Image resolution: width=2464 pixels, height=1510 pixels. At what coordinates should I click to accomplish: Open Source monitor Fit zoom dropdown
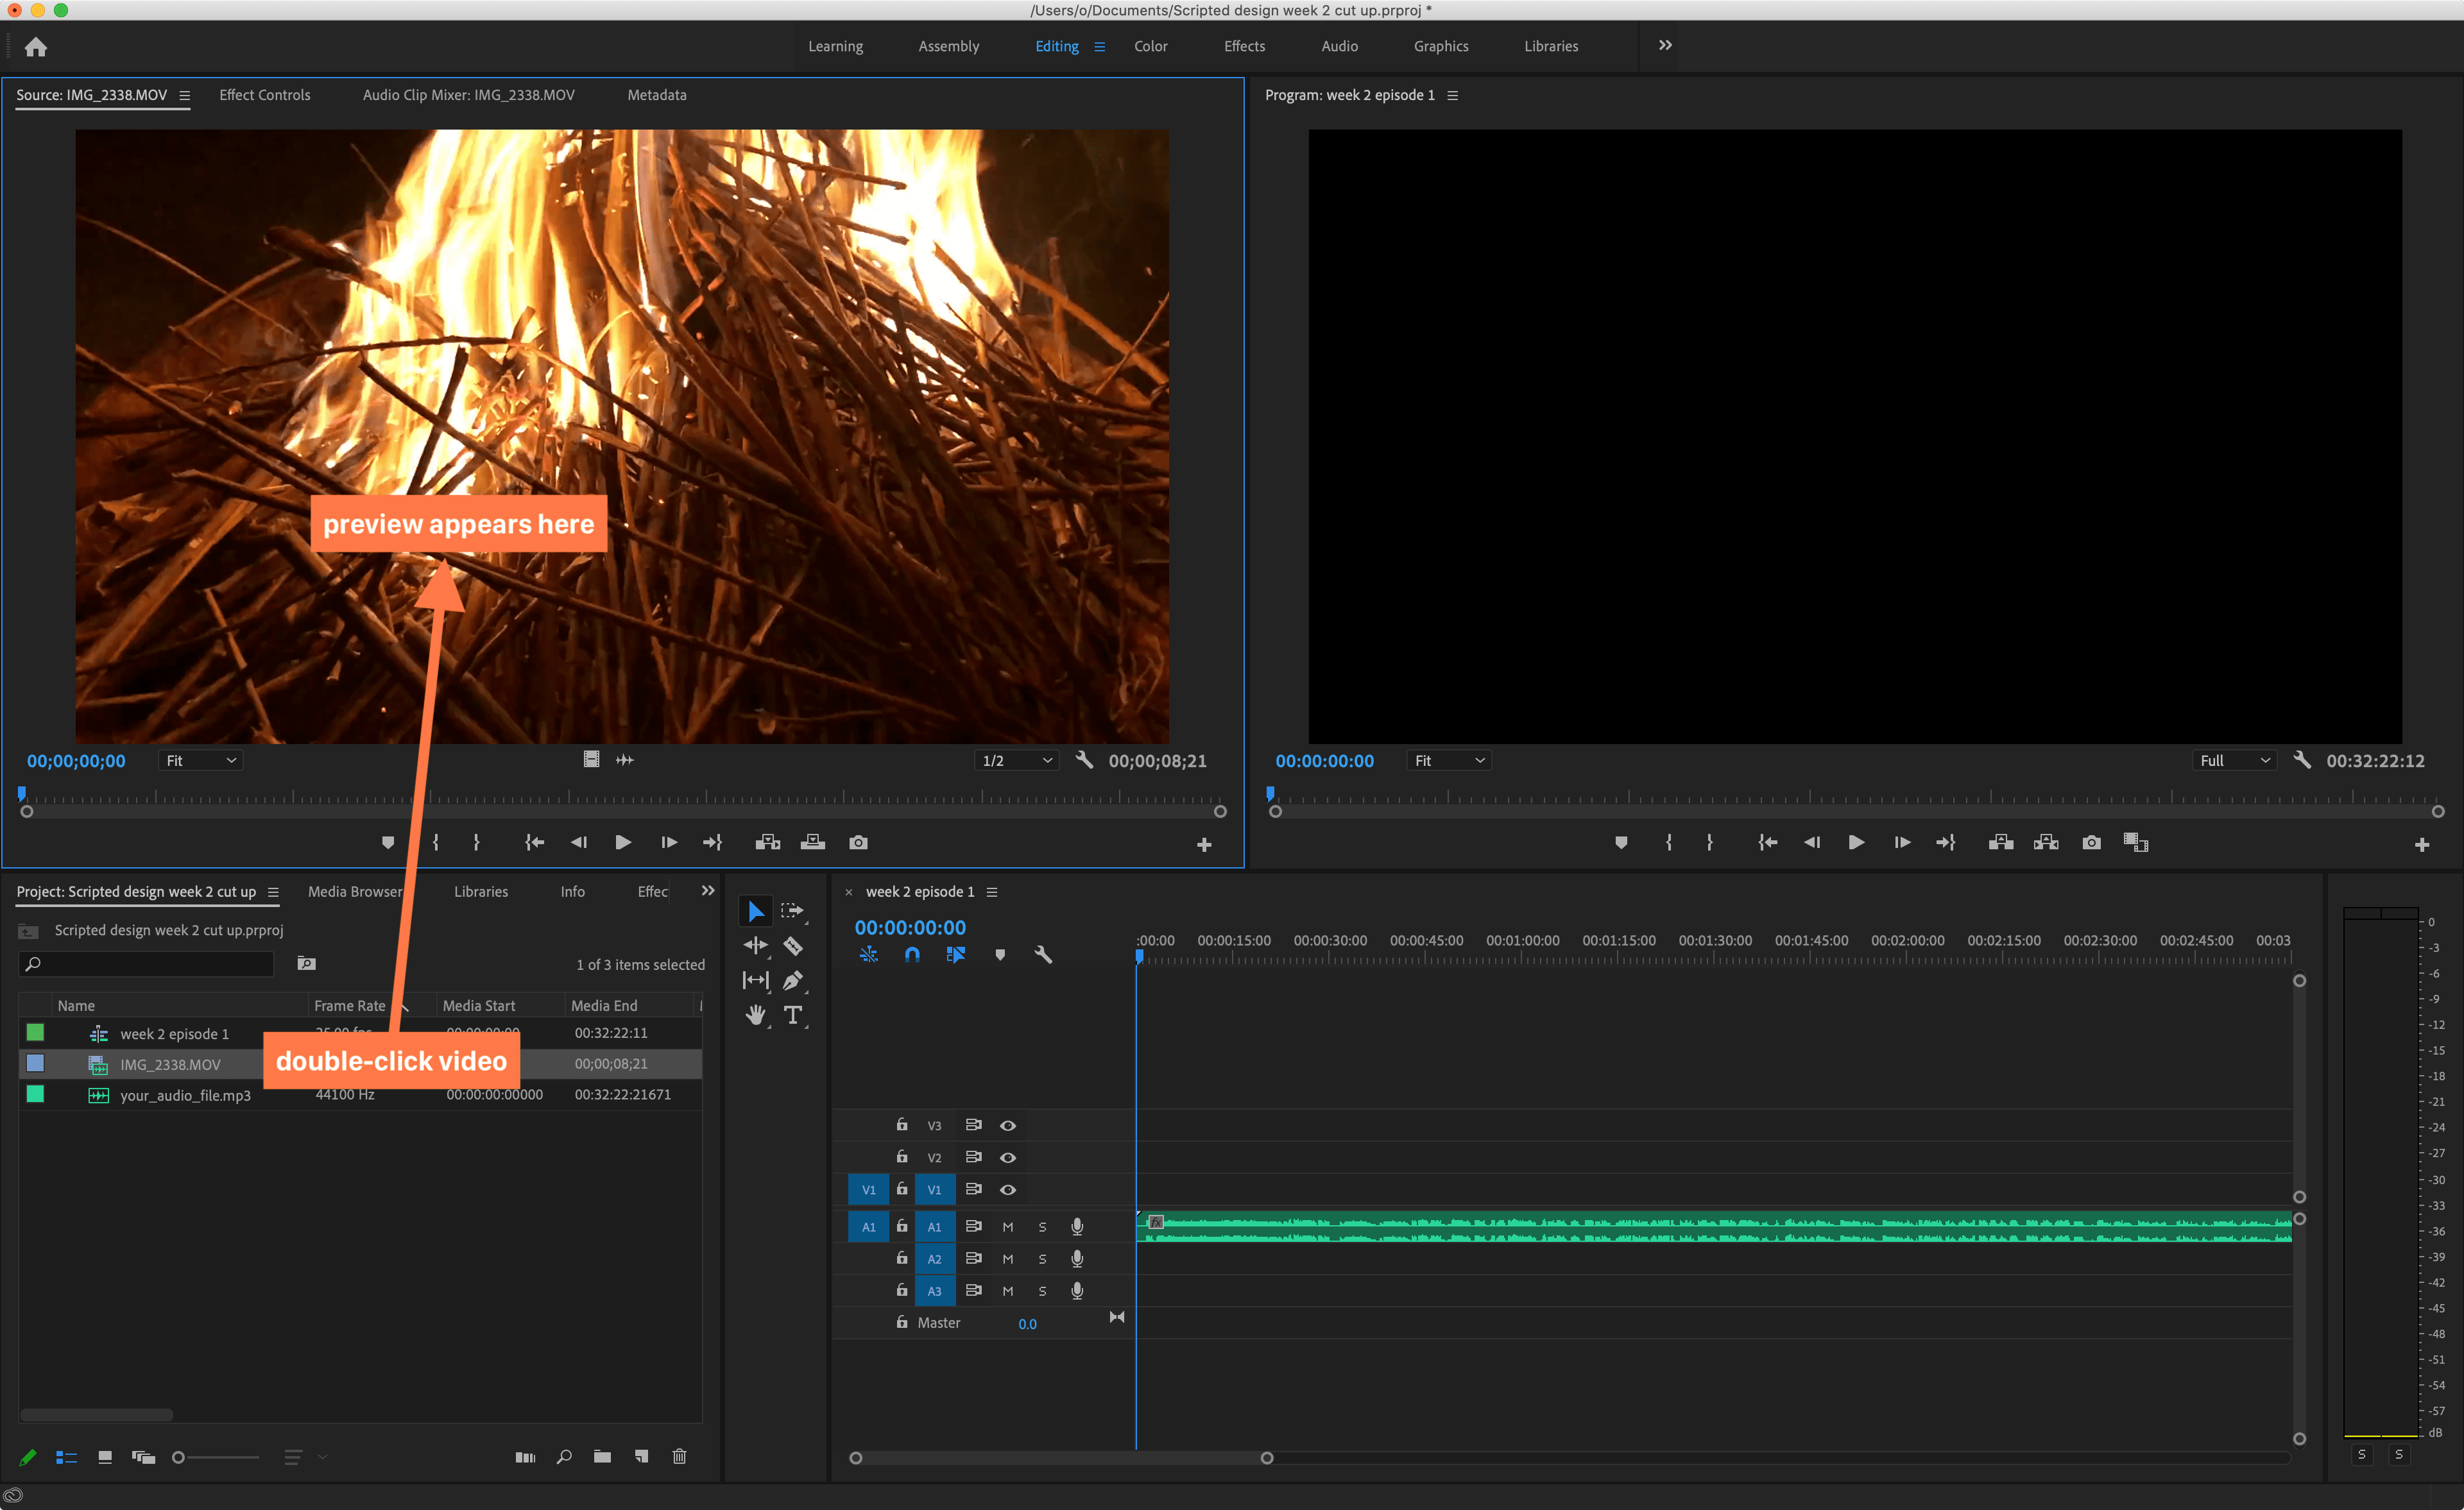coord(200,761)
